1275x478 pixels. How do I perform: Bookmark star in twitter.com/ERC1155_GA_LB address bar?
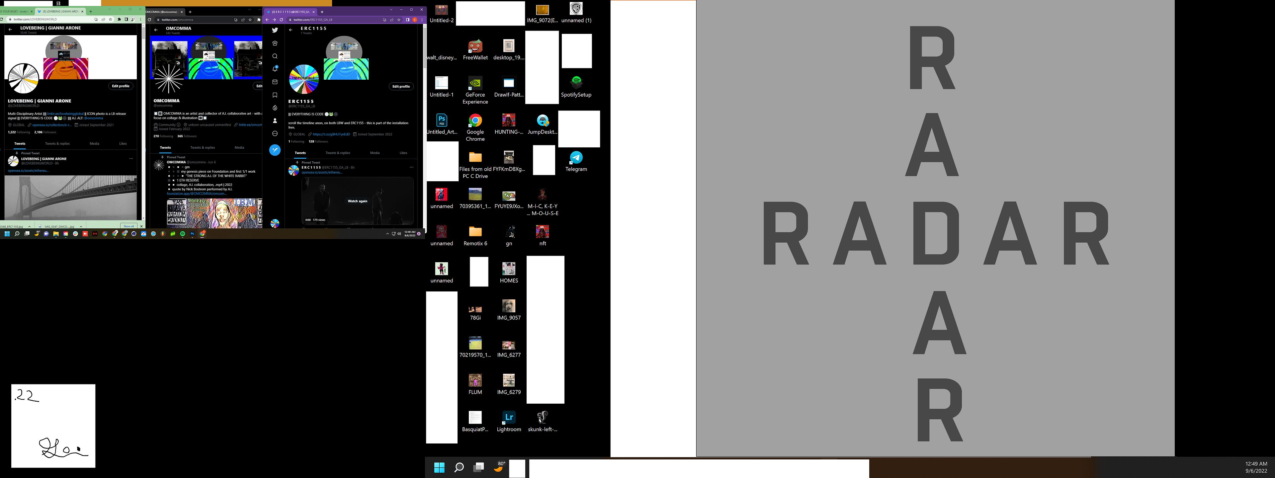click(399, 20)
